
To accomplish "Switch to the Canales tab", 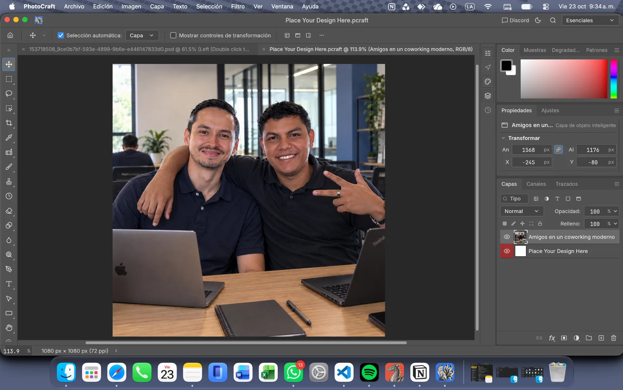I will tap(536, 184).
